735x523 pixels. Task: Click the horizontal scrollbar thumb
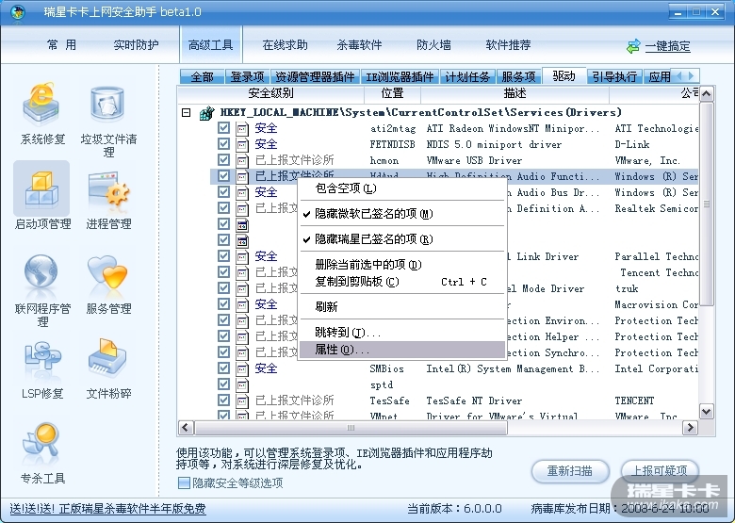coord(351,428)
